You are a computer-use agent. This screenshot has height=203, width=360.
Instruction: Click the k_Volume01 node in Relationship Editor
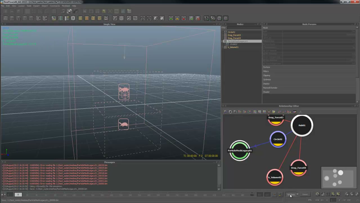(x=275, y=178)
